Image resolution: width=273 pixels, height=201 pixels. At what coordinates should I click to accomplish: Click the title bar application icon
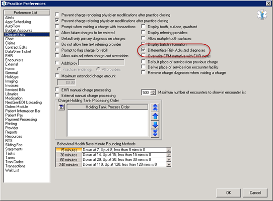[4, 4]
